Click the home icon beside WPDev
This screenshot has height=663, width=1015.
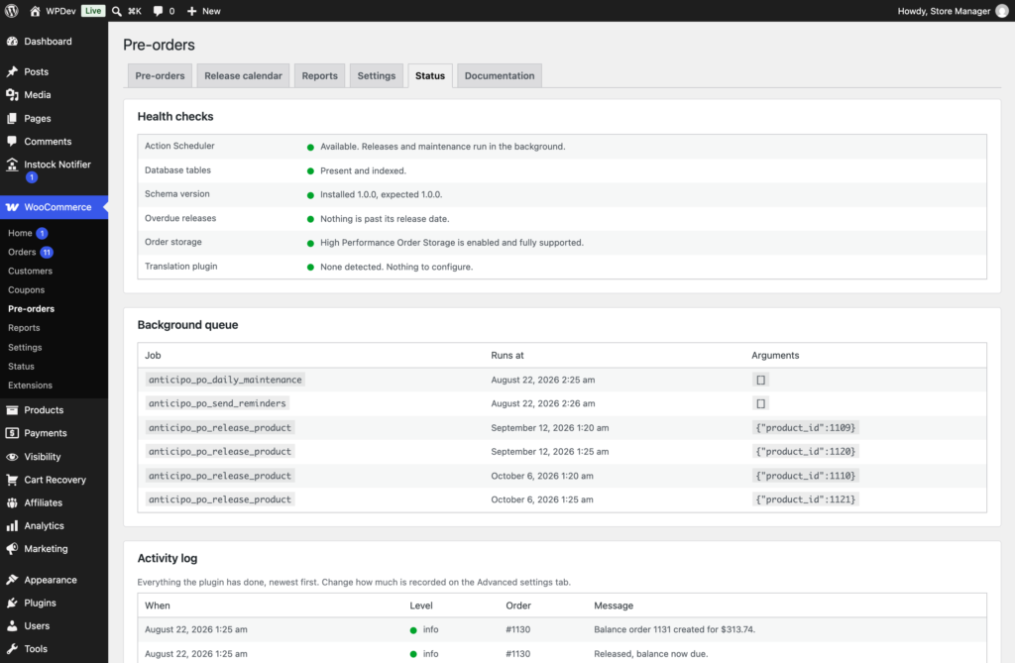pyautogui.click(x=35, y=11)
